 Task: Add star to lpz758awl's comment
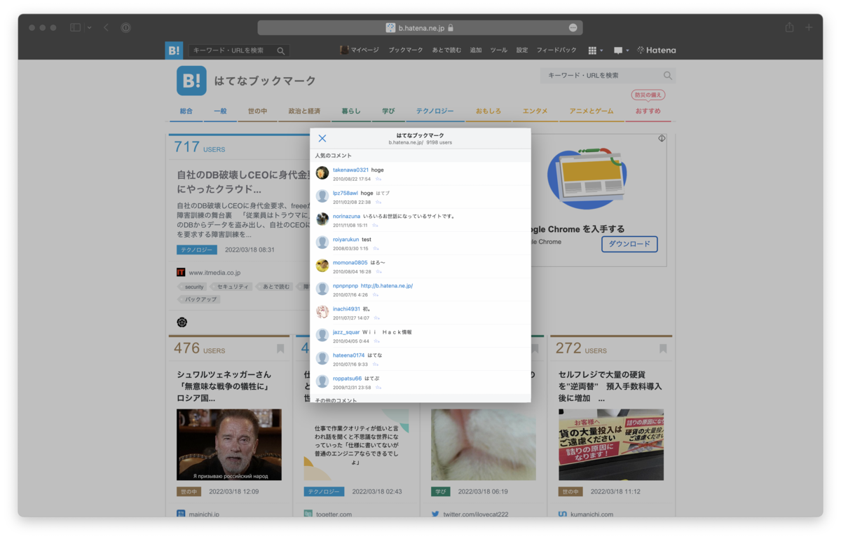pos(378,203)
